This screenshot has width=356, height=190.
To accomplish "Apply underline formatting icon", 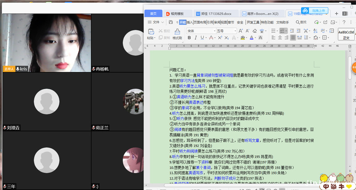I will tap(201, 38).
